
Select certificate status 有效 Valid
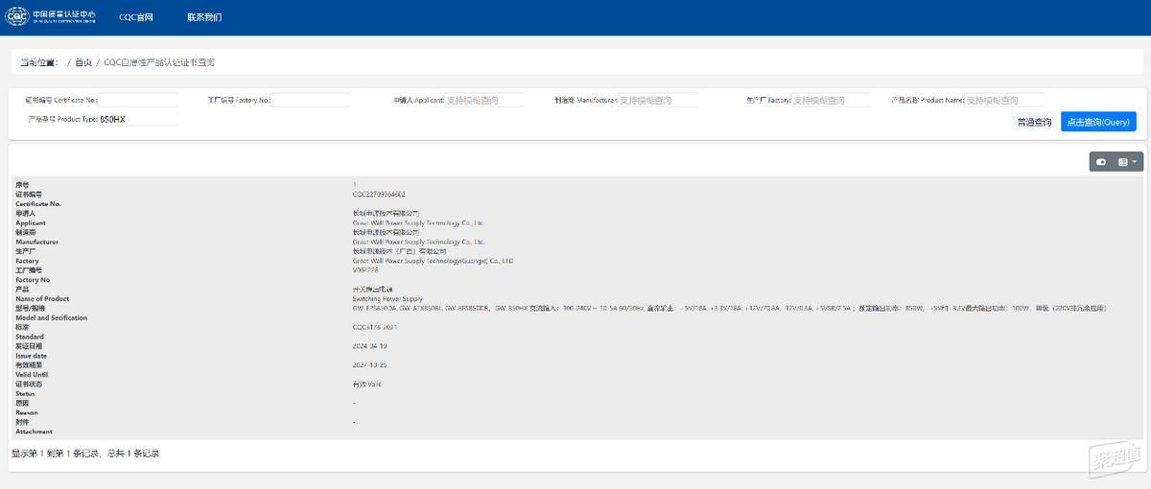(x=367, y=384)
